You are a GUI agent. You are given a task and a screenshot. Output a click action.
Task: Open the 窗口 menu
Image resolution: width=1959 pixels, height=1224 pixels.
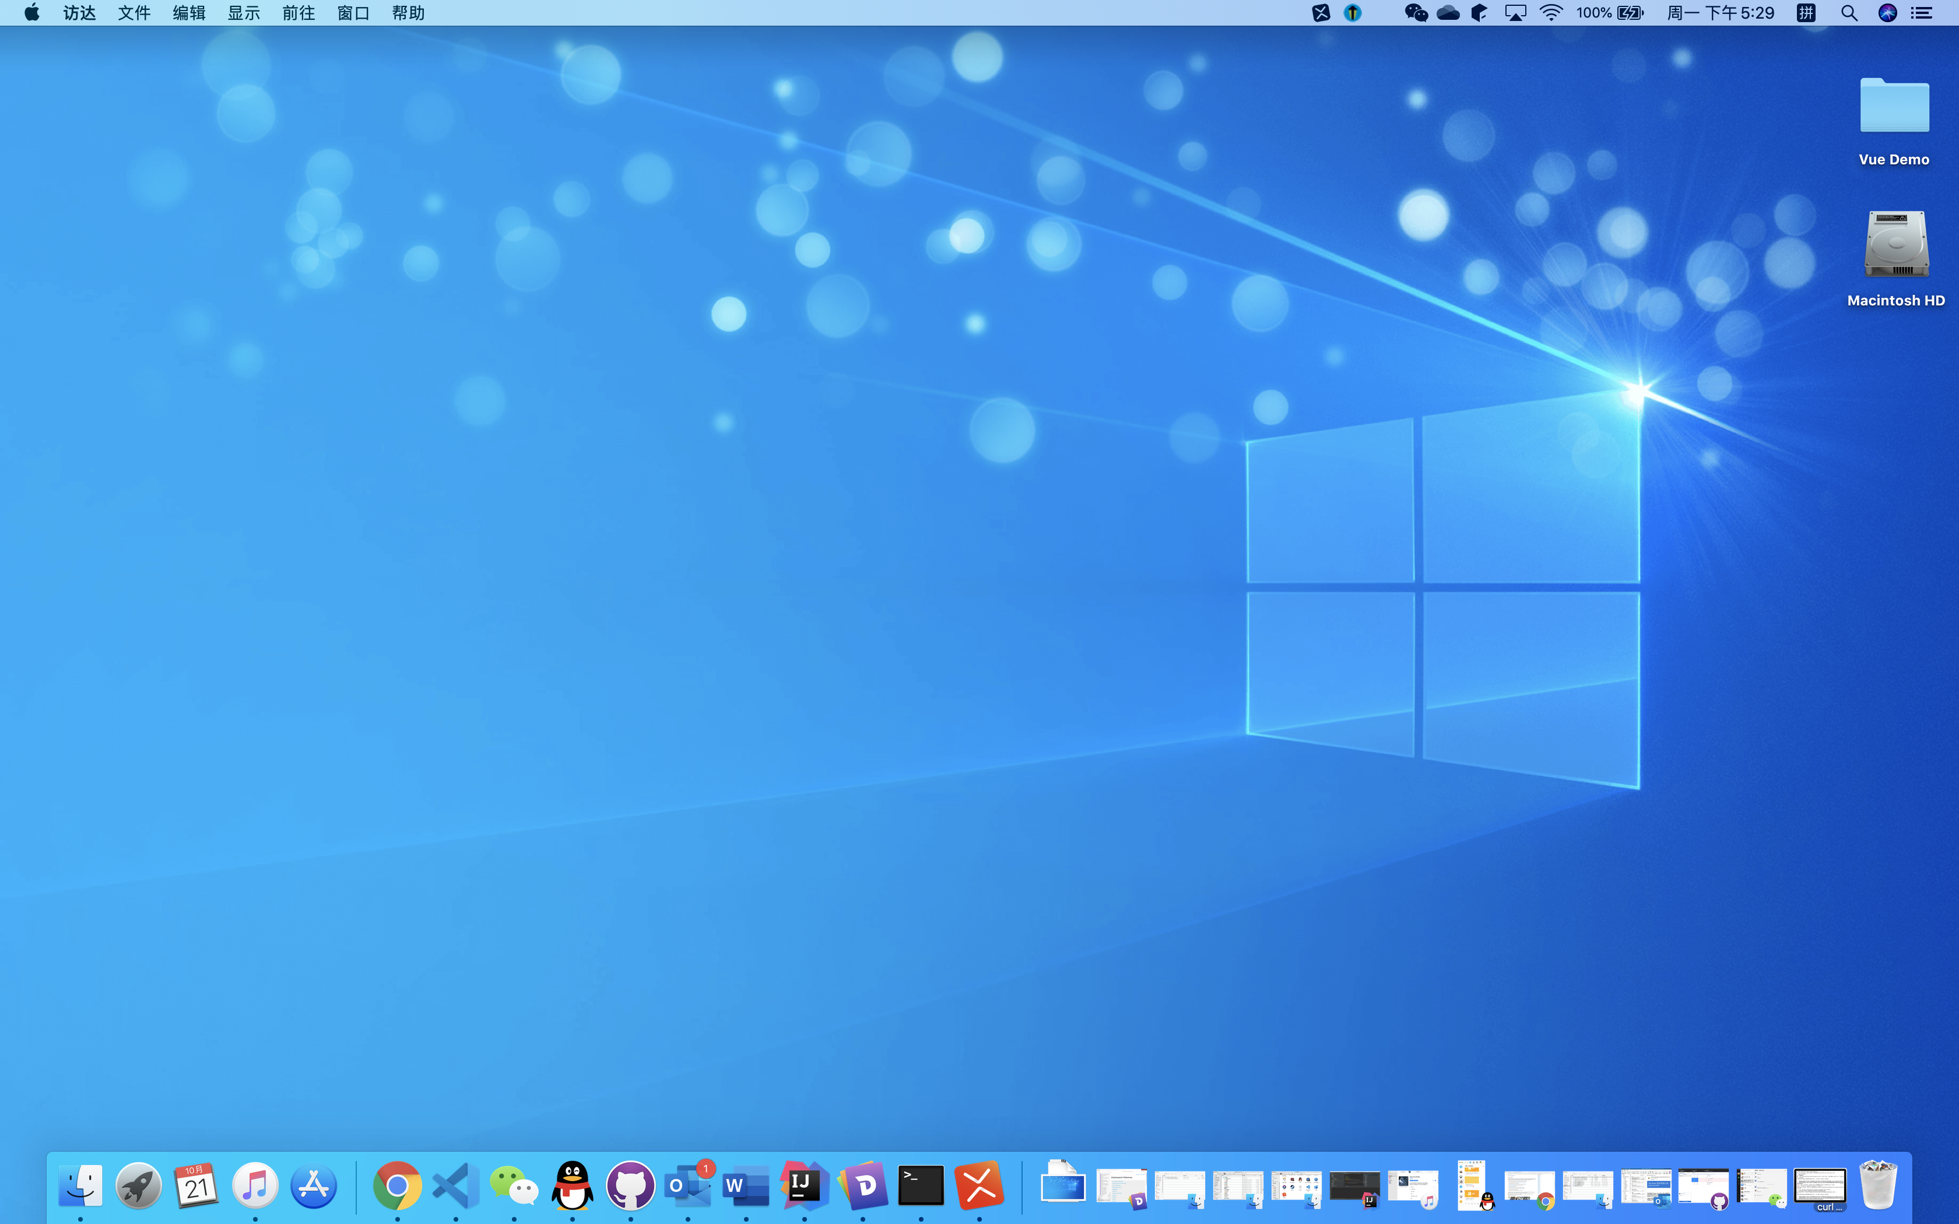[x=354, y=13]
